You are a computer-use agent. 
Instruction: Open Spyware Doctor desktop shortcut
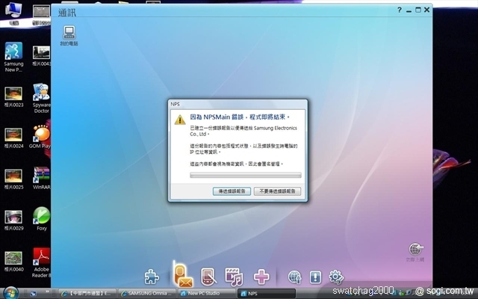[x=42, y=98]
